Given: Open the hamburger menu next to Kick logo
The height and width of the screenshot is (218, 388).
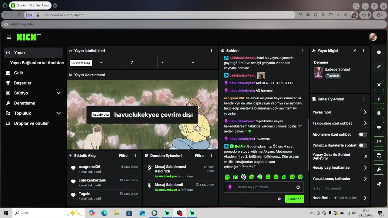Looking at the screenshot, I should 9,37.
